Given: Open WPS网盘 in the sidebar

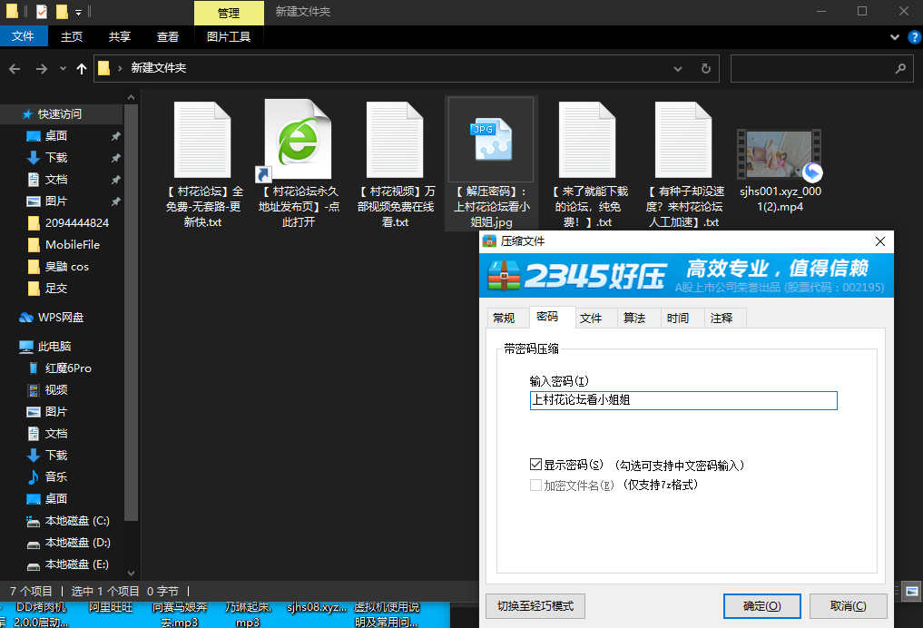Looking at the screenshot, I should click(60, 318).
